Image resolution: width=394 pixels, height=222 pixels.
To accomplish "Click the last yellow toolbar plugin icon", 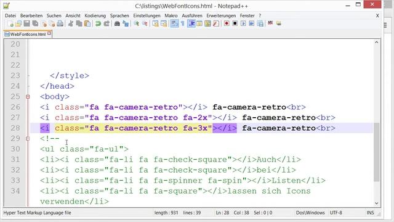I will 279,23.
